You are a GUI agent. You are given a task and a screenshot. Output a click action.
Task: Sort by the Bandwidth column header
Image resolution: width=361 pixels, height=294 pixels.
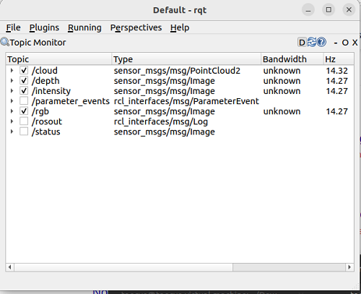pos(292,59)
